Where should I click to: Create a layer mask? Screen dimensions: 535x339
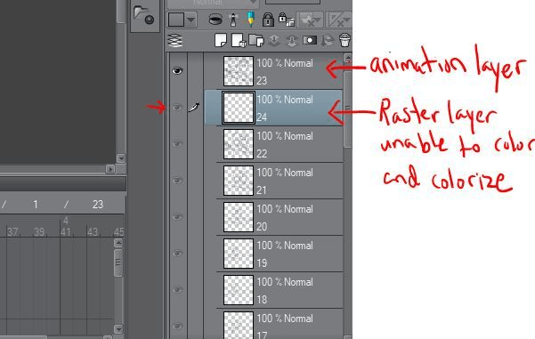point(310,40)
